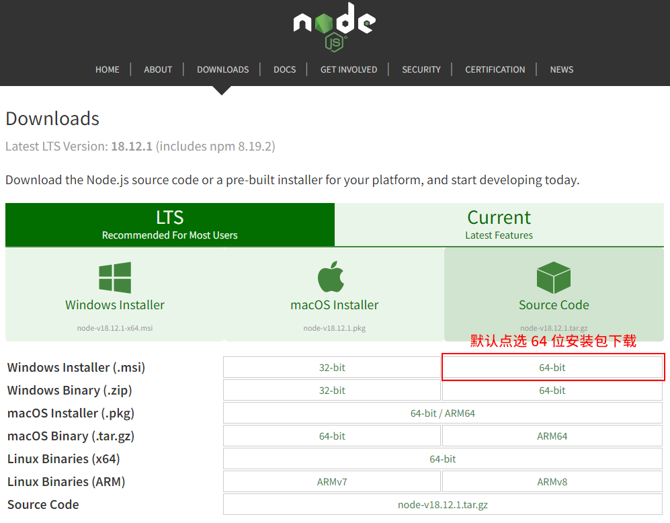
Task: Download Windows Installer msi 32-bit
Action: (332, 368)
